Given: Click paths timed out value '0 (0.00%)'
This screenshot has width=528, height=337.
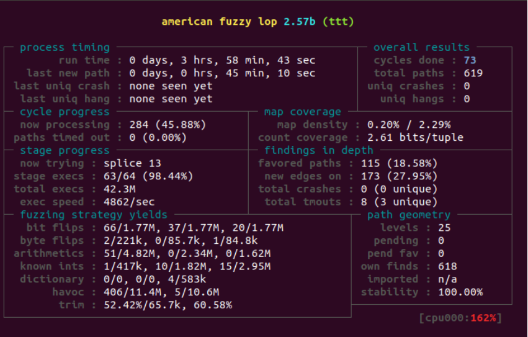Looking at the screenshot, I should (x=158, y=138).
